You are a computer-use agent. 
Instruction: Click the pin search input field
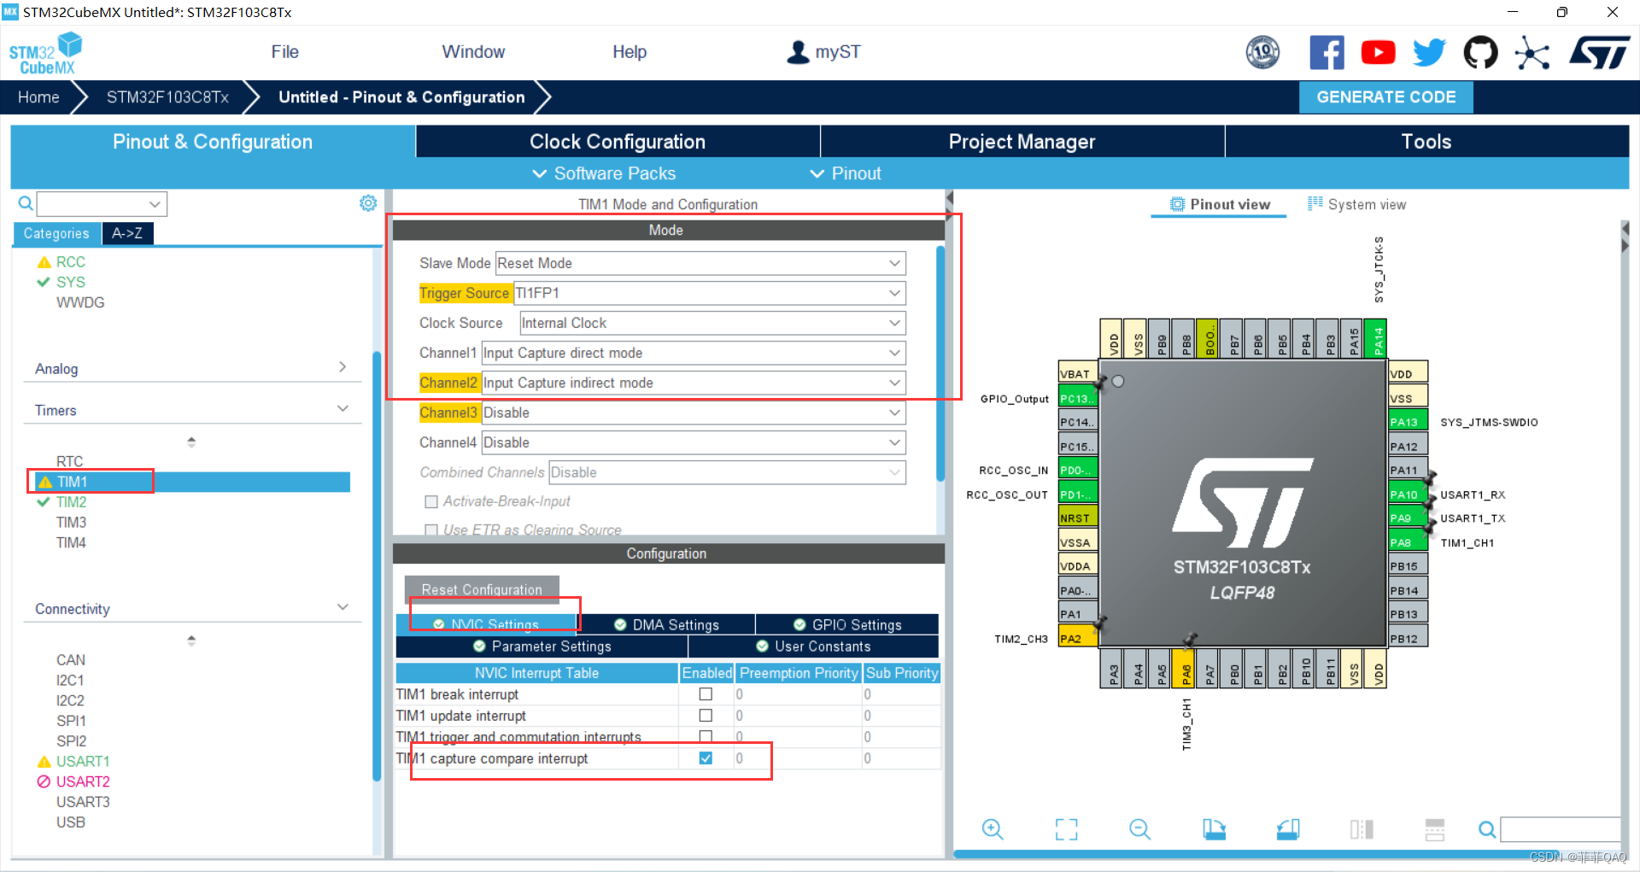pos(1560,829)
